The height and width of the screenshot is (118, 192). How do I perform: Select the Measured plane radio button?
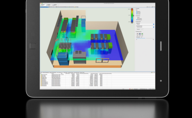click(x=137, y=18)
